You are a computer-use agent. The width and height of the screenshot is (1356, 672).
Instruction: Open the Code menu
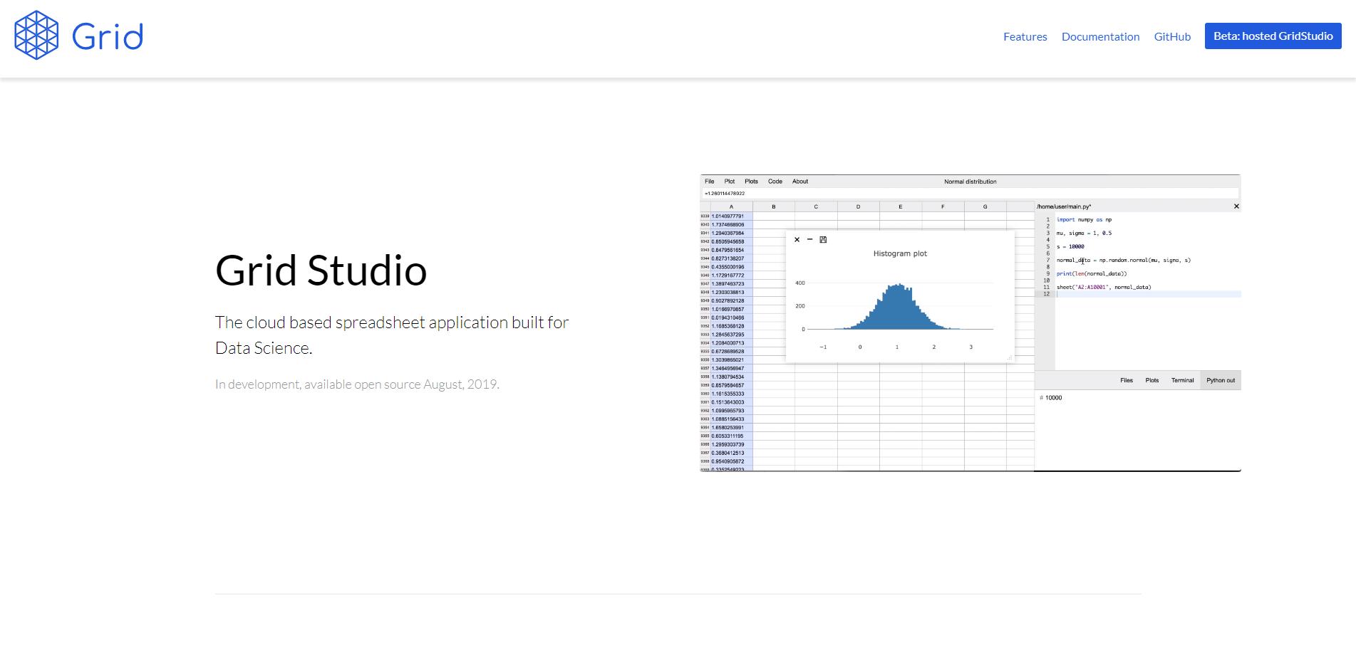775,182
